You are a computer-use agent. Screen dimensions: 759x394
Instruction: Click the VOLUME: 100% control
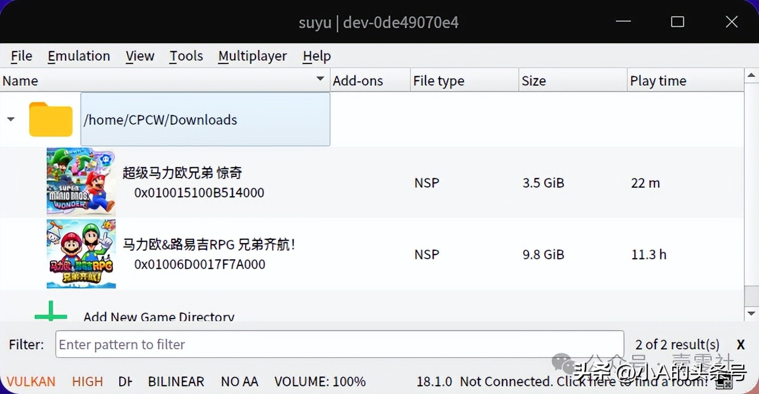point(319,381)
